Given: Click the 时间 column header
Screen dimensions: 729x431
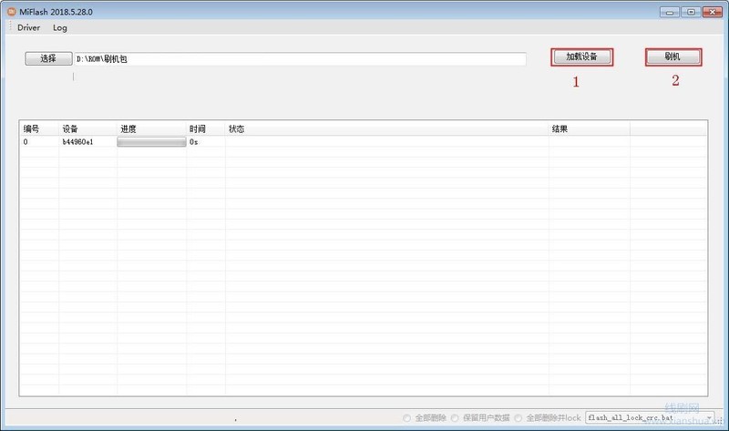Looking at the screenshot, I should click(x=206, y=128).
